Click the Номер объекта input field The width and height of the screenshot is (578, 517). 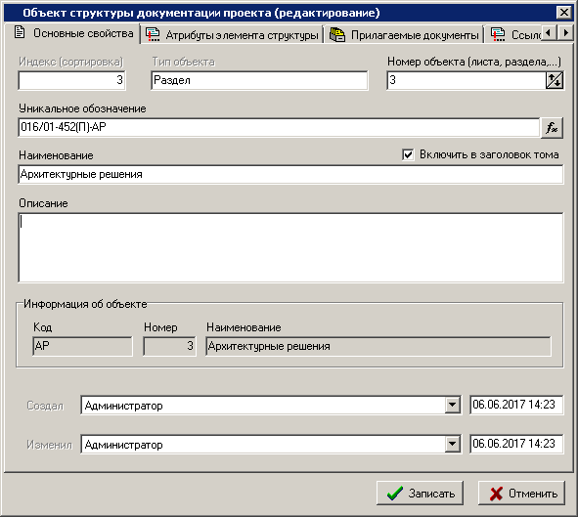pos(467,80)
